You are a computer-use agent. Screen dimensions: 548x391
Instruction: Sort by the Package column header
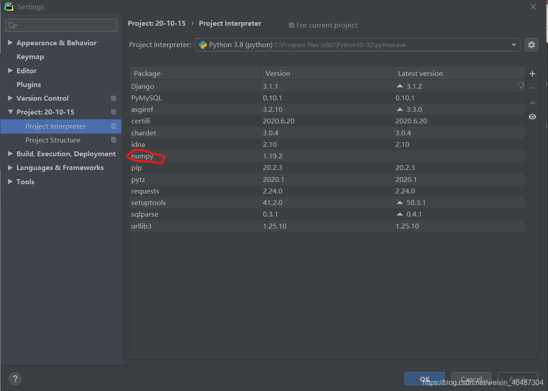click(195, 73)
